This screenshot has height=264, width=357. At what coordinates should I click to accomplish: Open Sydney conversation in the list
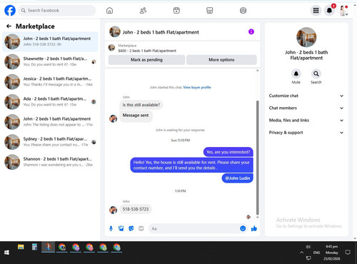click(50, 142)
